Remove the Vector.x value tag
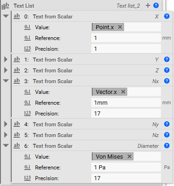Screen dimensions: 174x186 pyautogui.click(x=123, y=92)
